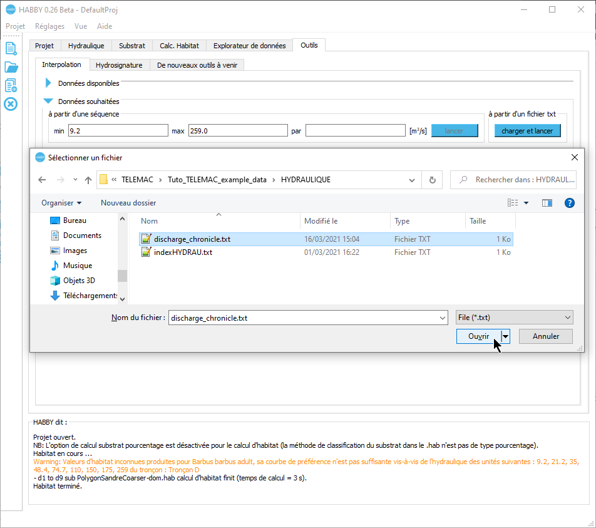Select indexHYDRAU.txt in the file list
The width and height of the screenshot is (596, 528).
point(183,252)
